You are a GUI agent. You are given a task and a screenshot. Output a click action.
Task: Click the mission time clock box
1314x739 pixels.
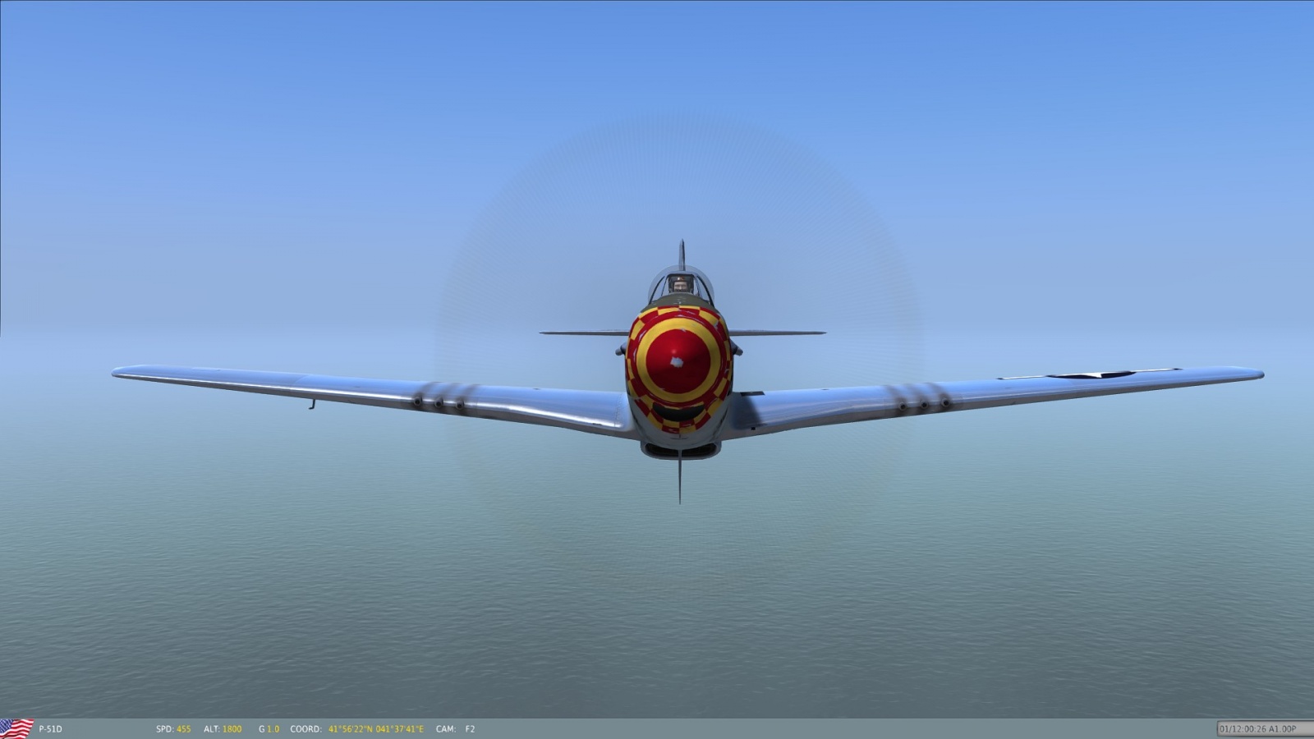click(1259, 728)
